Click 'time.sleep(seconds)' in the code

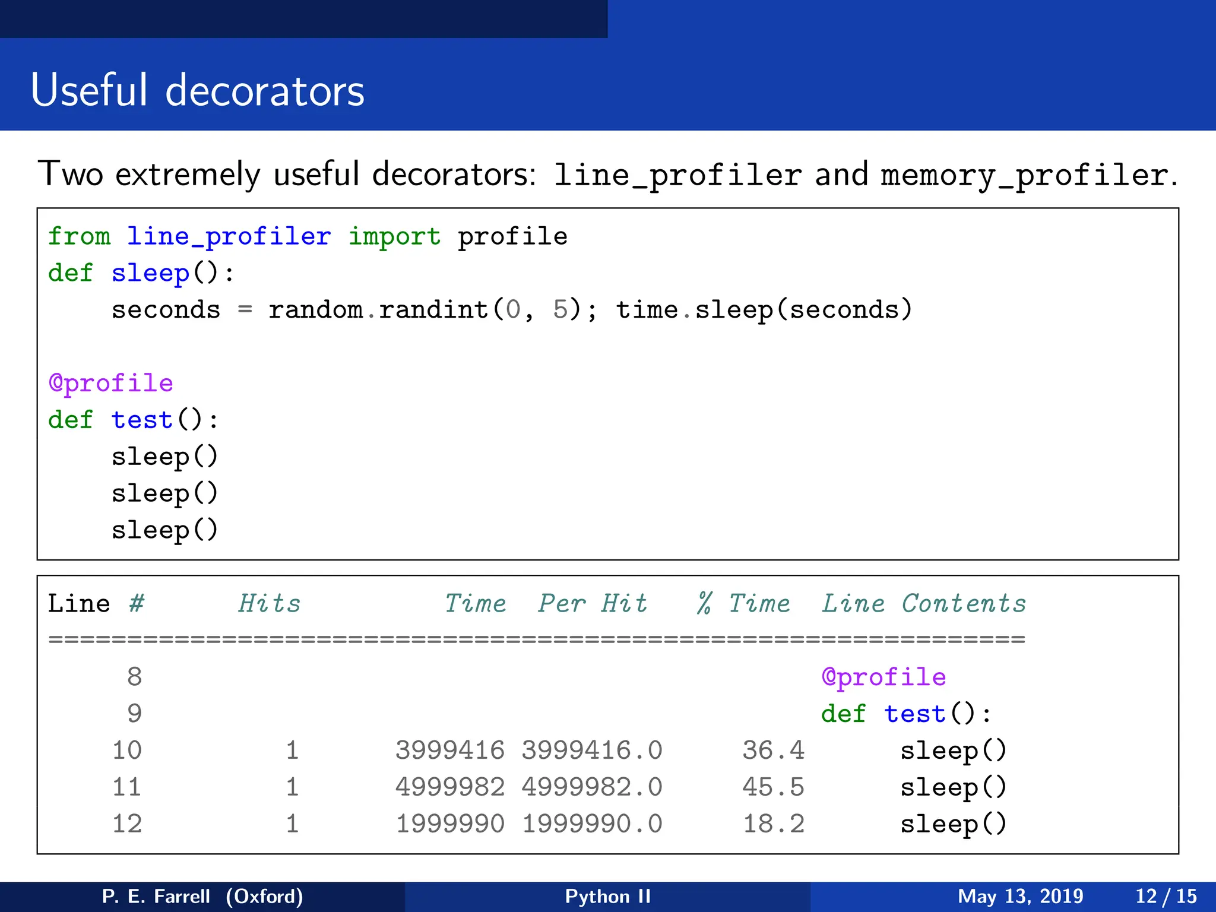click(764, 310)
